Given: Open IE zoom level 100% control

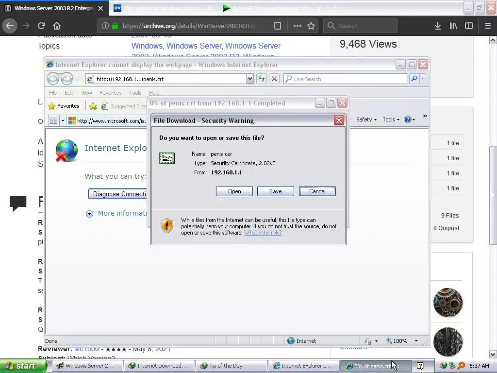Looking at the screenshot, I should pos(397,341).
